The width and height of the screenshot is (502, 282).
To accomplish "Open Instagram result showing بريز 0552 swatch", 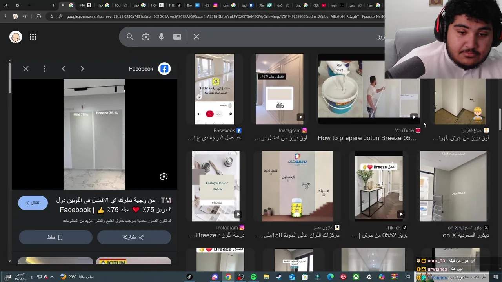I will point(279,89).
